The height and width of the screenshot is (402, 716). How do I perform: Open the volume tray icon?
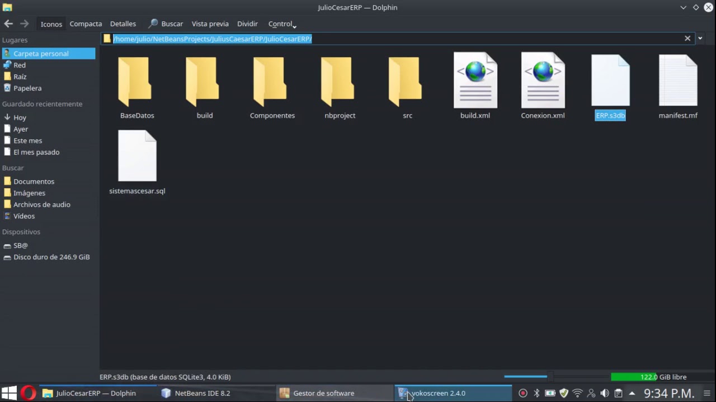605,393
